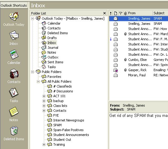Sort by Attachment column header
This screenshot has height=149, width=168.
coord(125,13)
